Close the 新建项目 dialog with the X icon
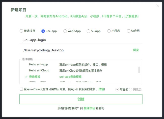164x119 pixels. coord(158,6)
